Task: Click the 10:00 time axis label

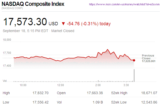Action: click(23, 85)
